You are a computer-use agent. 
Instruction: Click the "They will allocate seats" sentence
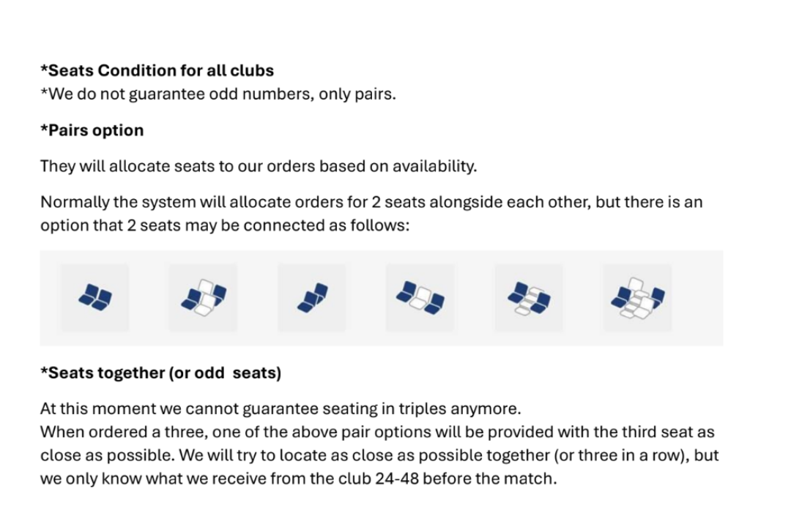(x=258, y=166)
